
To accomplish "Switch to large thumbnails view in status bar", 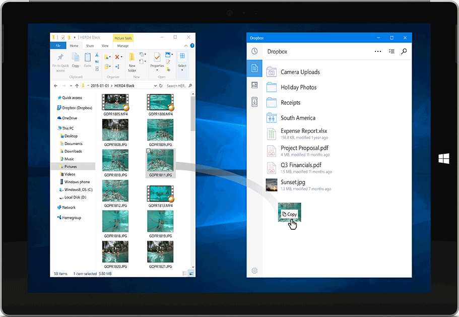I will 191,273.
